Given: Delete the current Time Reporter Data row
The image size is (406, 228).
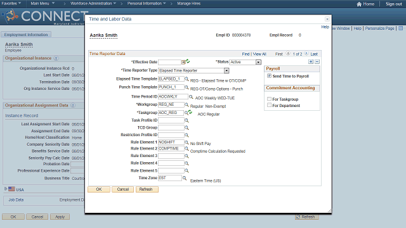Looking at the screenshot, I should pyautogui.click(x=317, y=62).
